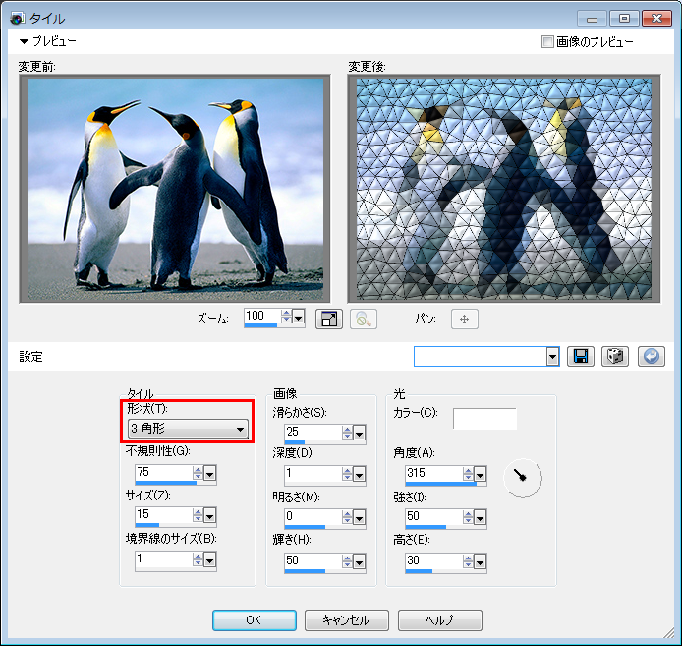The width and height of the screenshot is (682, 646).
Task: Click the 高さ(E) field showing 30
Action: click(x=433, y=560)
